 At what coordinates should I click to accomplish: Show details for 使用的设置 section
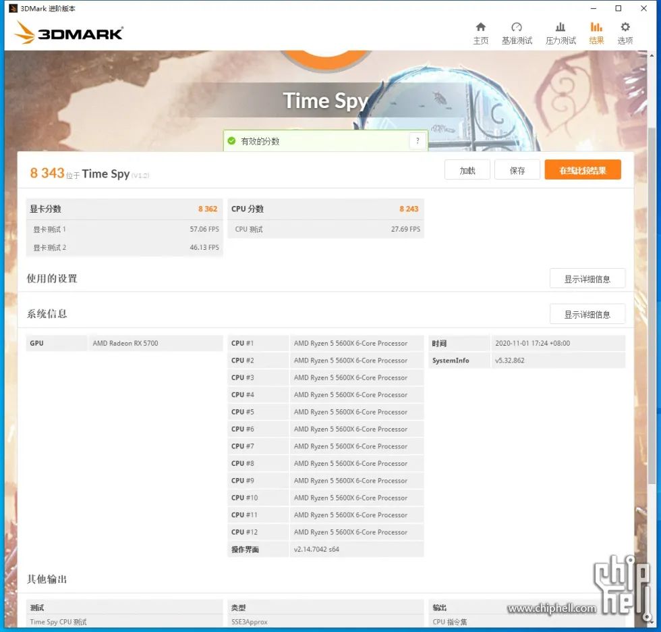[x=587, y=279]
